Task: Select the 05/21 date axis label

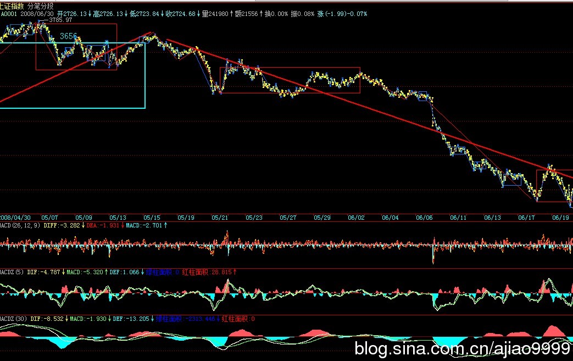Action: [x=220, y=218]
